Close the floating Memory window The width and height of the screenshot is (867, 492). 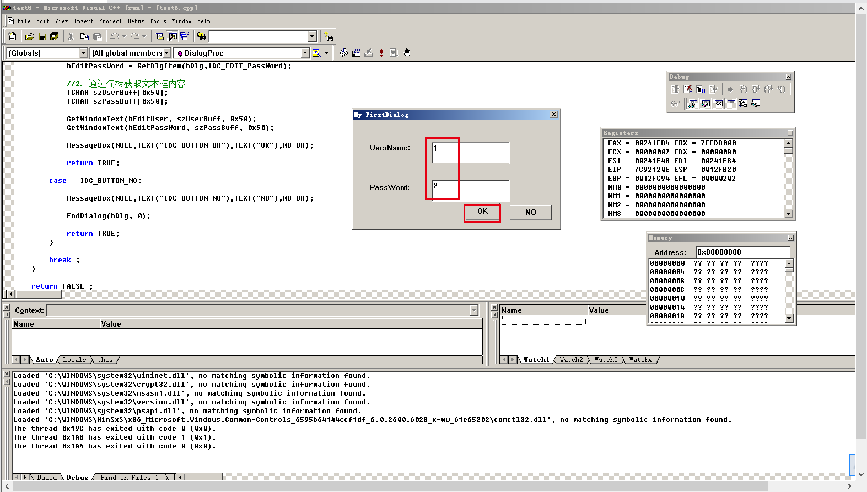[790, 237]
